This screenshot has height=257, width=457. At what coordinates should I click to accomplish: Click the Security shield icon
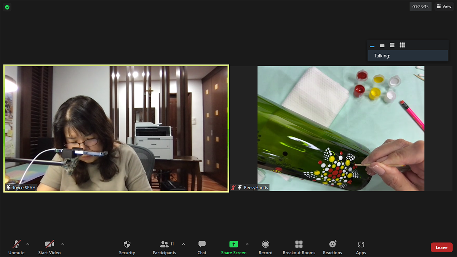(x=127, y=244)
